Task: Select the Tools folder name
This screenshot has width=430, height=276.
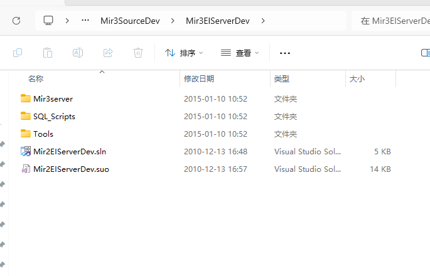Action: 43,134
